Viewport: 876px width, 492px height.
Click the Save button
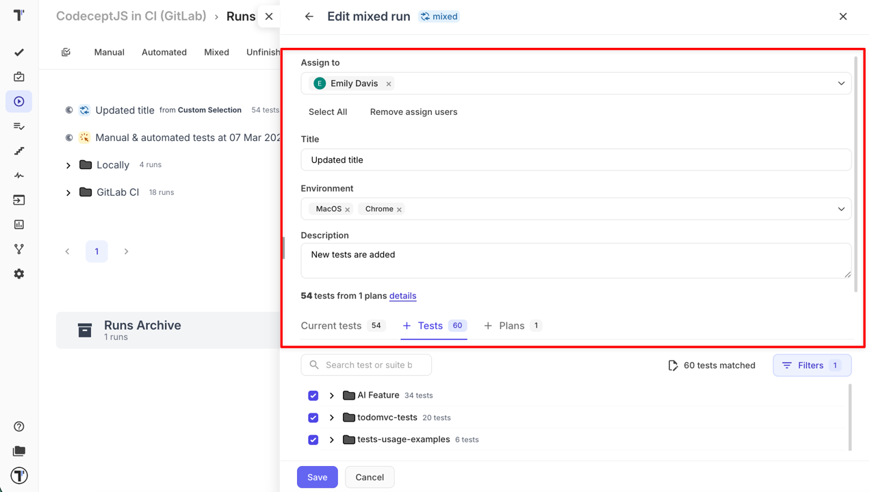pyautogui.click(x=317, y=477)
